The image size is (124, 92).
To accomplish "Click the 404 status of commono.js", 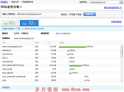I will (37, 54).
